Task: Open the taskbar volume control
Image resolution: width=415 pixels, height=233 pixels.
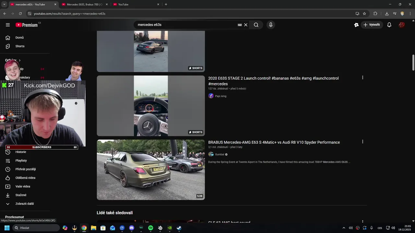Action: point(393,228)
